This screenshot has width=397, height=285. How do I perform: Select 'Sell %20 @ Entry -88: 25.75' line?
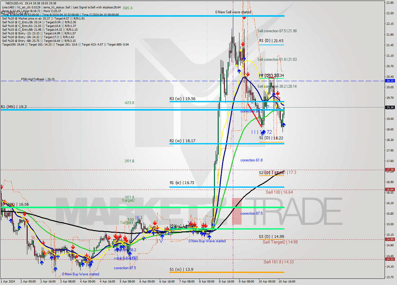pos(39,41)
